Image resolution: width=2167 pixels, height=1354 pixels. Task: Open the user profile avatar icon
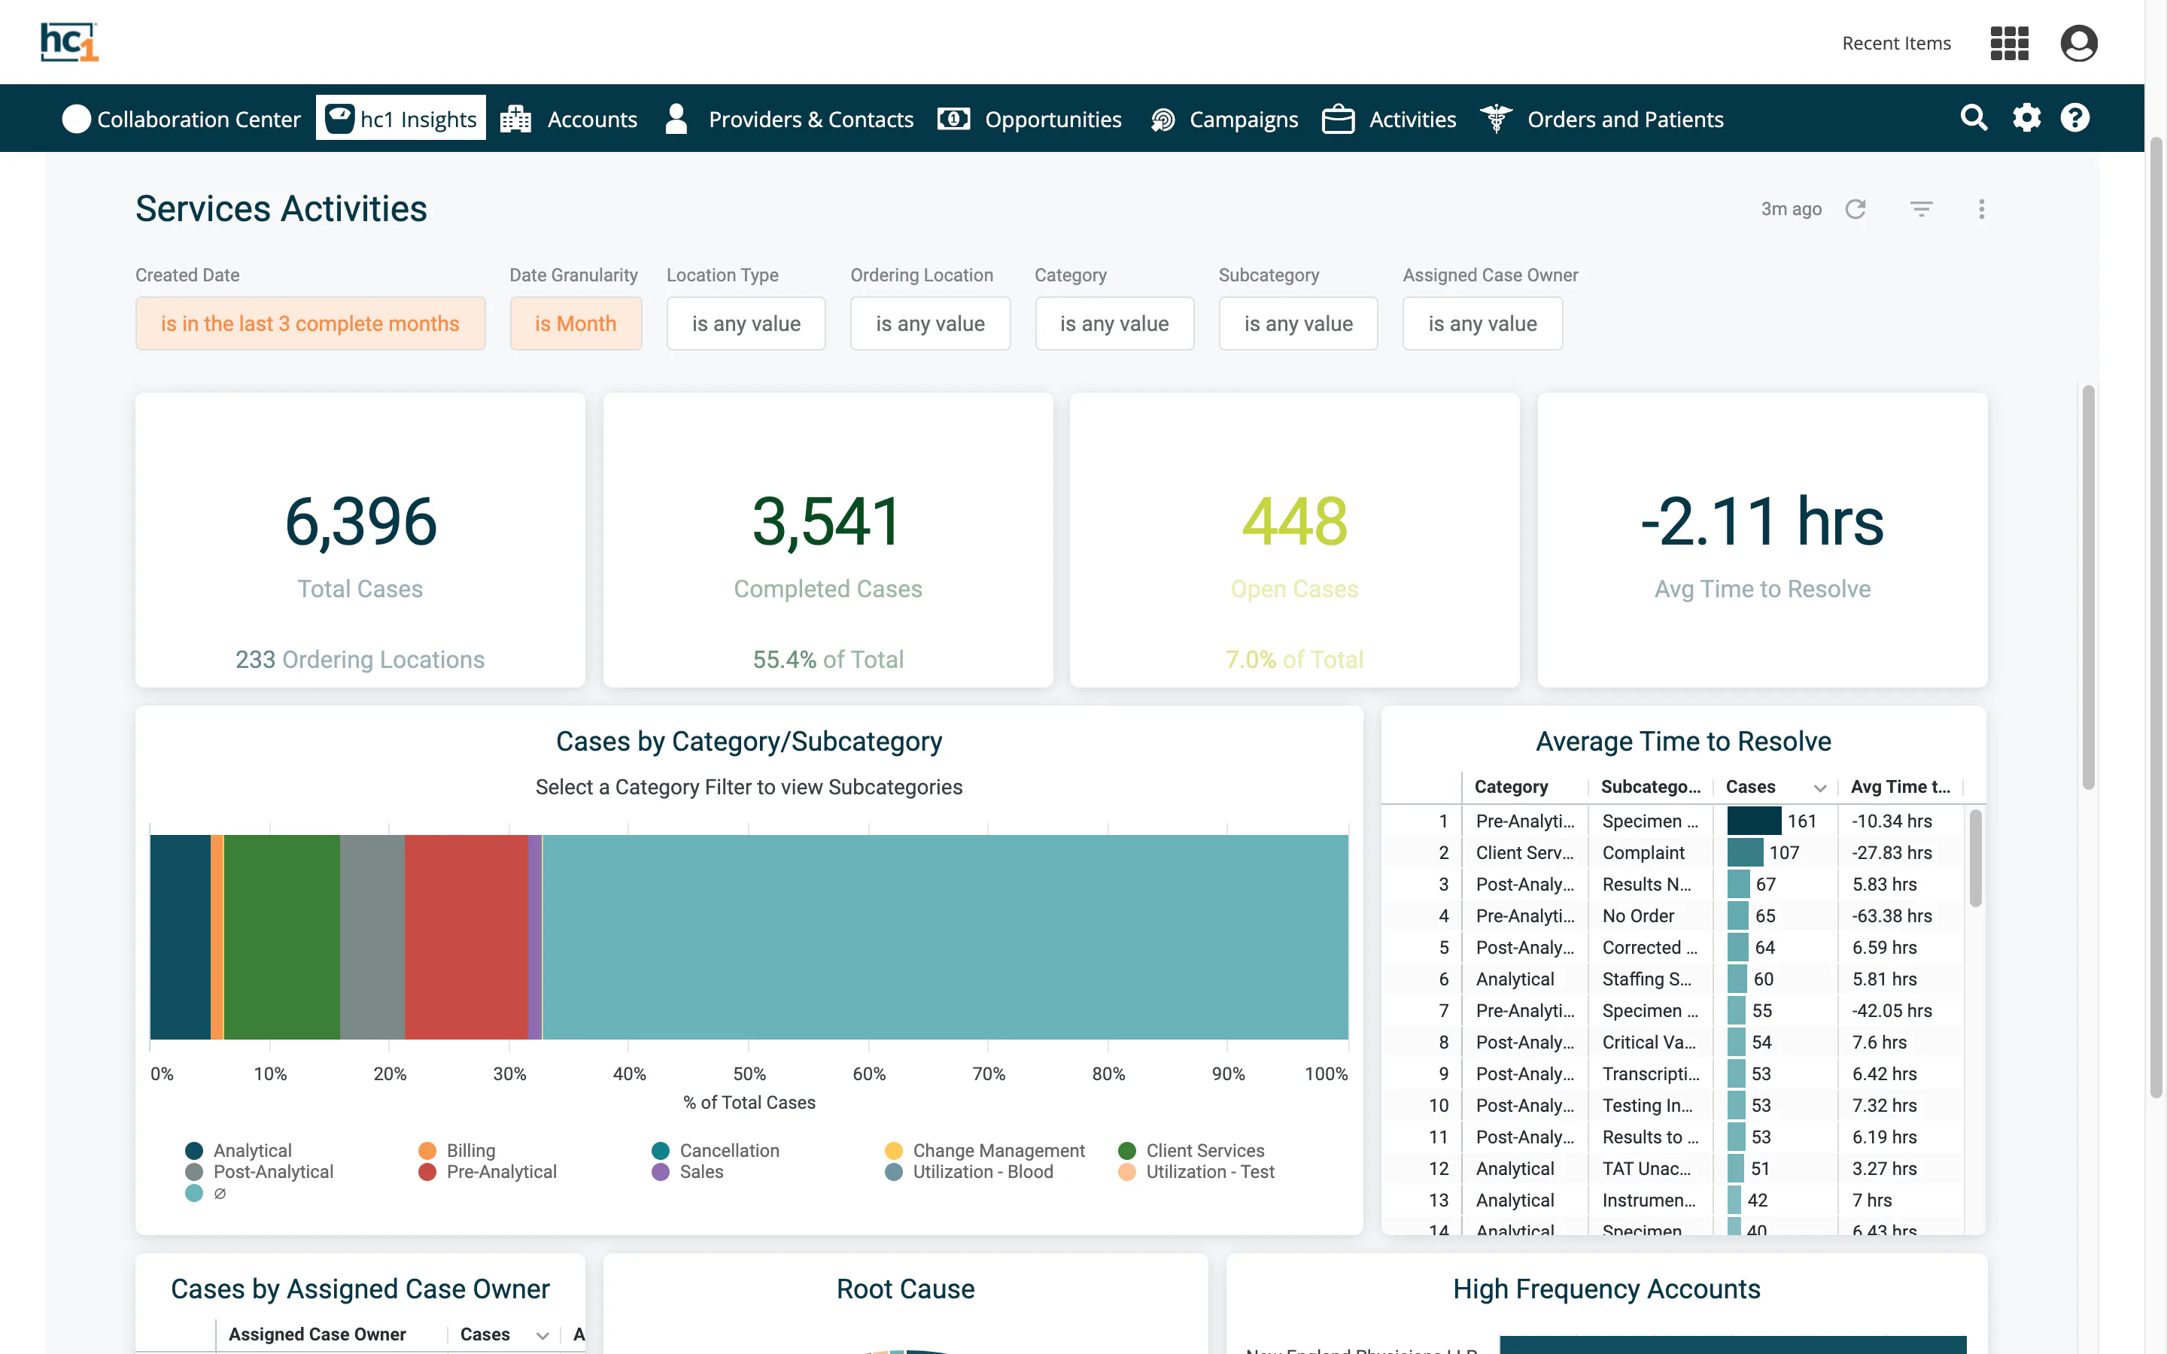click(2078, 43)
